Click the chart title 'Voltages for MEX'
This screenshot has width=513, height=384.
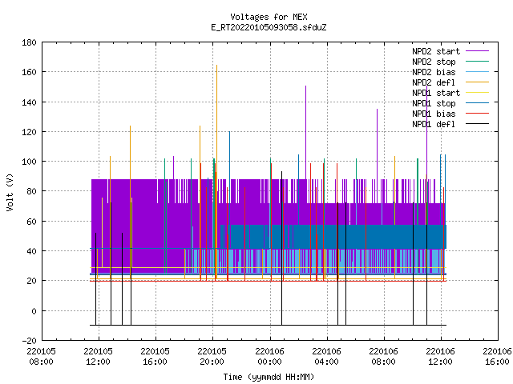(x=269, y=17)
